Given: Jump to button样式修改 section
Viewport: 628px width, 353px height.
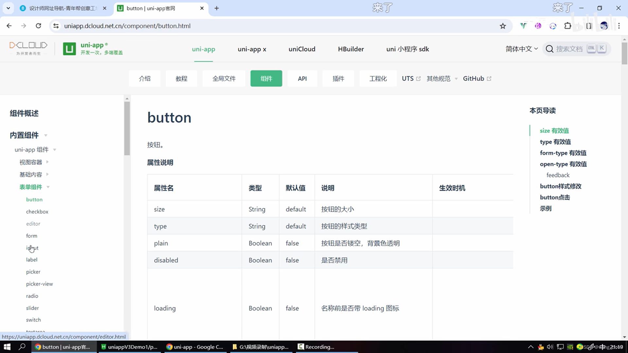Looking at the screenshot, I should 561,186.
